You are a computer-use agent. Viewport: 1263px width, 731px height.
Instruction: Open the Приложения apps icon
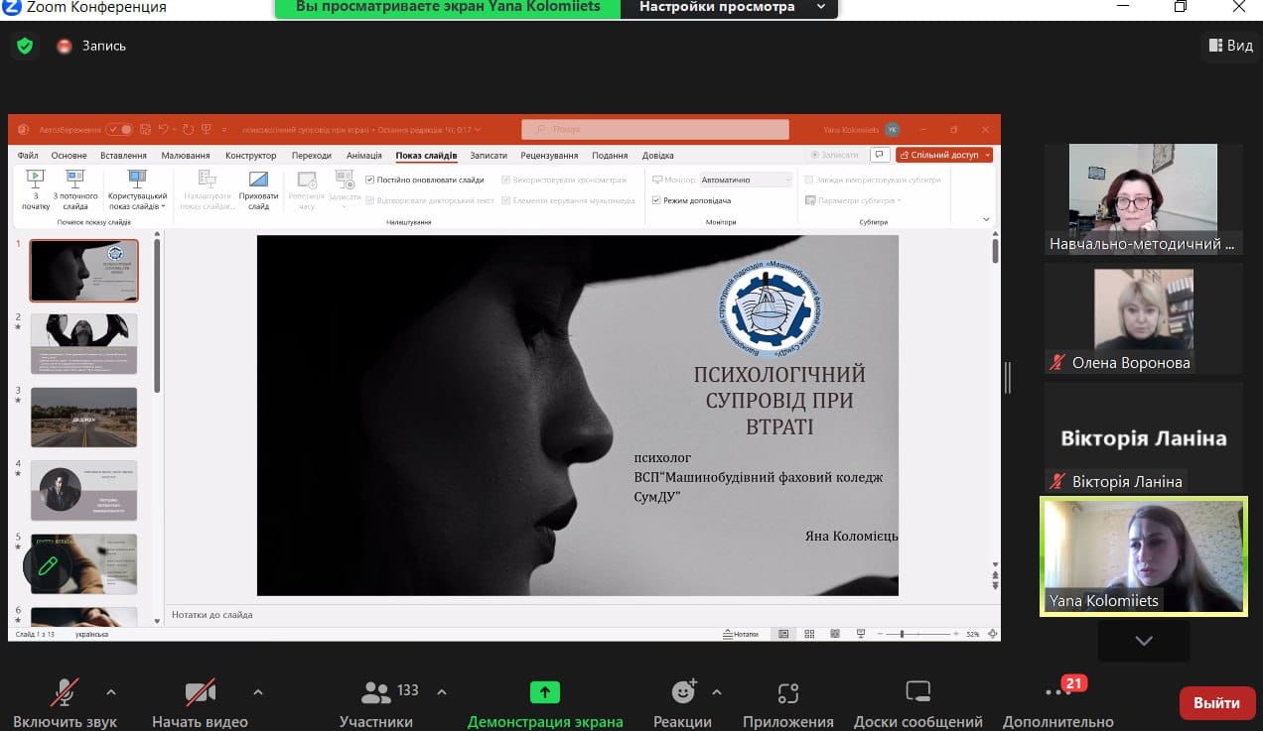[x=787, y=692]
